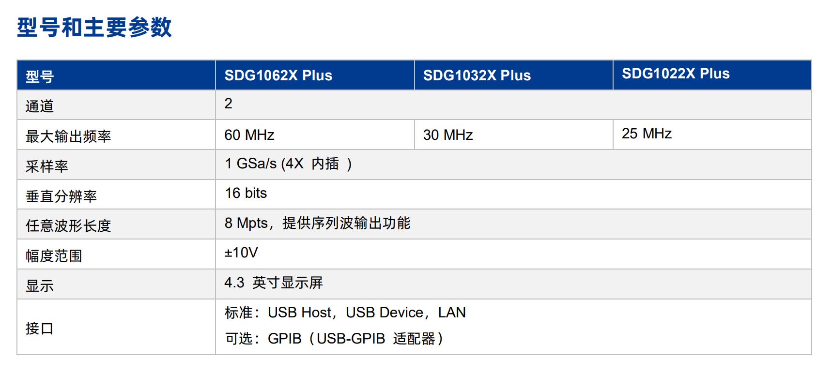Viewport: 832px width, 374px height.
Task: Select the SDG1022X Plus column header
Action: (x=675, y=74)
